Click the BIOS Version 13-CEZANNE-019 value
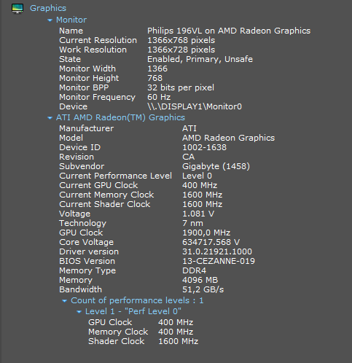352x363 pixels. [219, 261]
